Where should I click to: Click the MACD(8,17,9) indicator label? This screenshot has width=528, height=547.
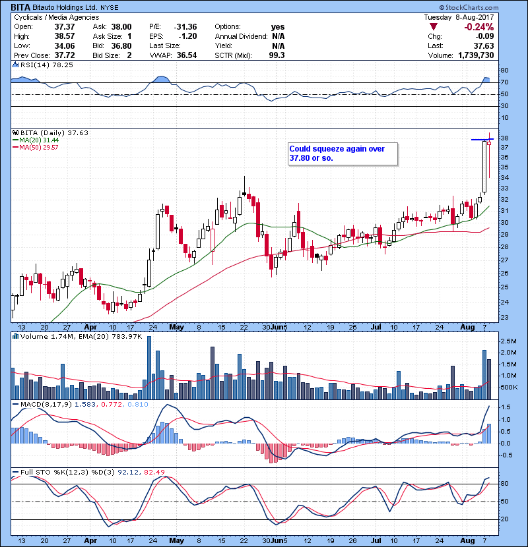(x=46, y=405)
